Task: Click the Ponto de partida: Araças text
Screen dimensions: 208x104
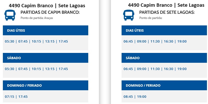Action: click(x=37, y=18)
